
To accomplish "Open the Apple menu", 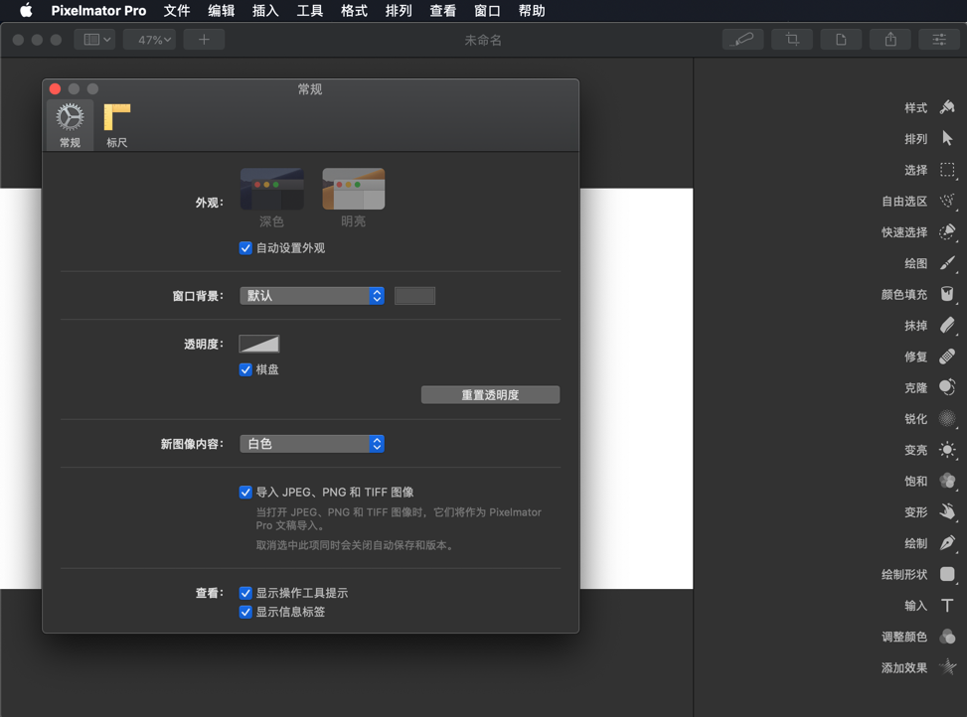I will tap(26, 11).
